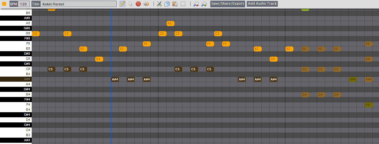Click the dotted-rectangle select all icon
Screen dimensions: 379x144
183,4
